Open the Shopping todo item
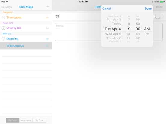Image resolution: width=166 pixels, height=124 pixels. [26, 39]
